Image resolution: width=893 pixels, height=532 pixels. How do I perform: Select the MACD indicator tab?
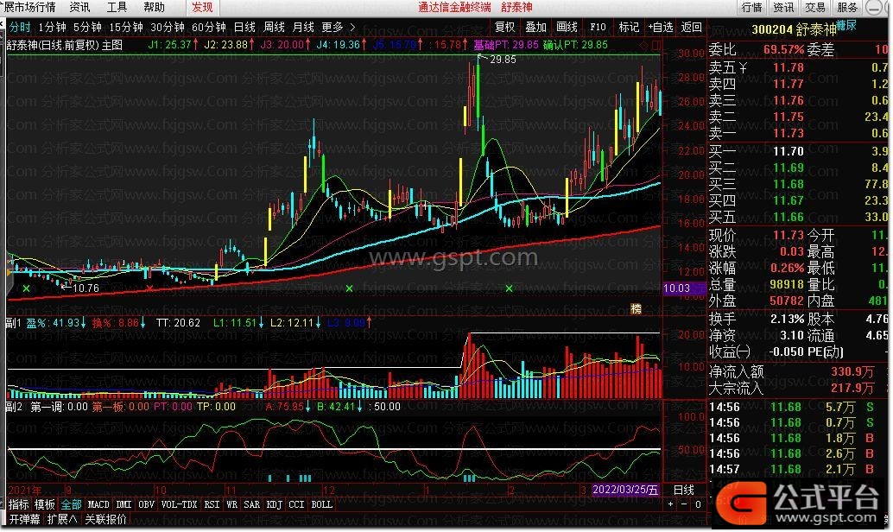pos(98,504)
